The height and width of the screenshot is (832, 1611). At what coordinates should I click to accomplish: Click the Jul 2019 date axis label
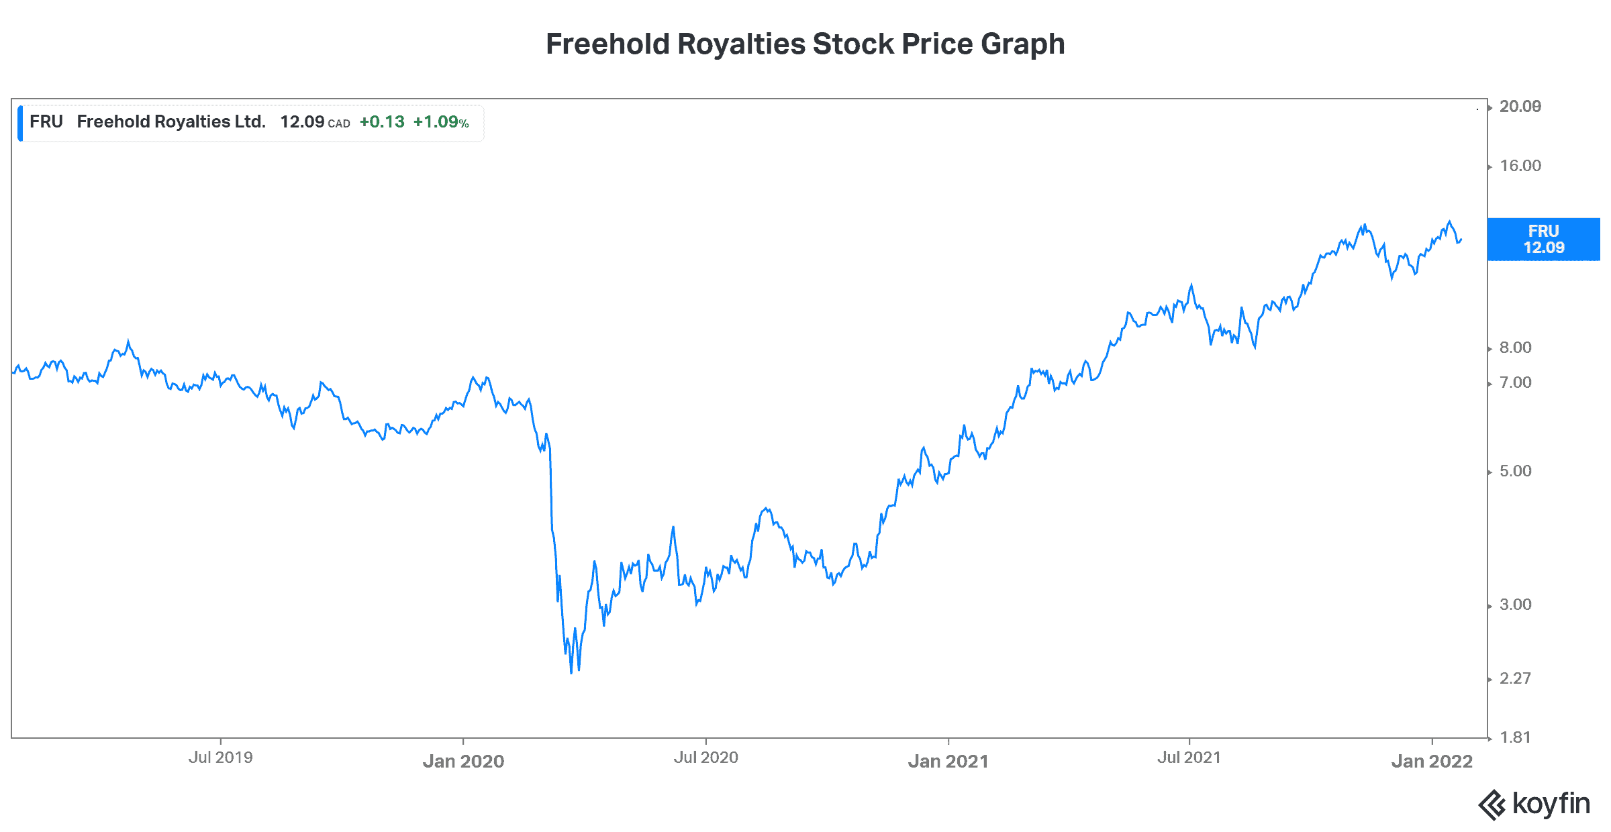pyautogui.click(x=220, y=758)
